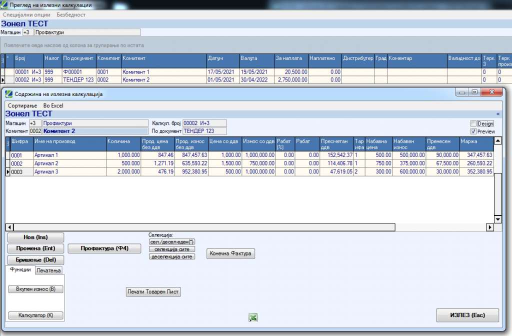Sort by the Количина column header
512x336 pixels.
(x=123, y=144)
